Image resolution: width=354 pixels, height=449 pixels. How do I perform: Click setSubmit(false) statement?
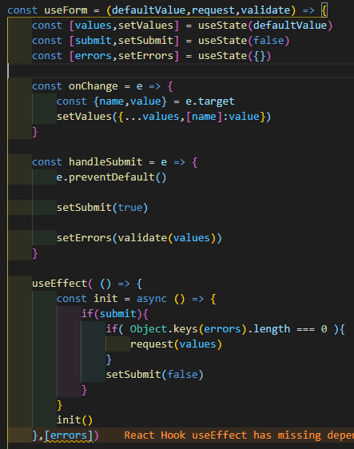coord(155,375)
